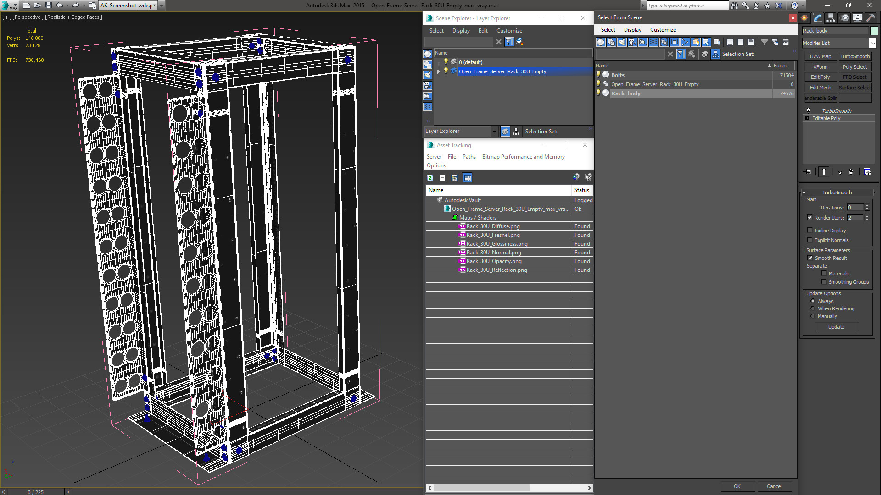The width and height of the screenshot is (881, 495).
Task: Expand Open_Frame_Server_Rack_30U_Empty layer in Scene Explorer
Action: 439,71
